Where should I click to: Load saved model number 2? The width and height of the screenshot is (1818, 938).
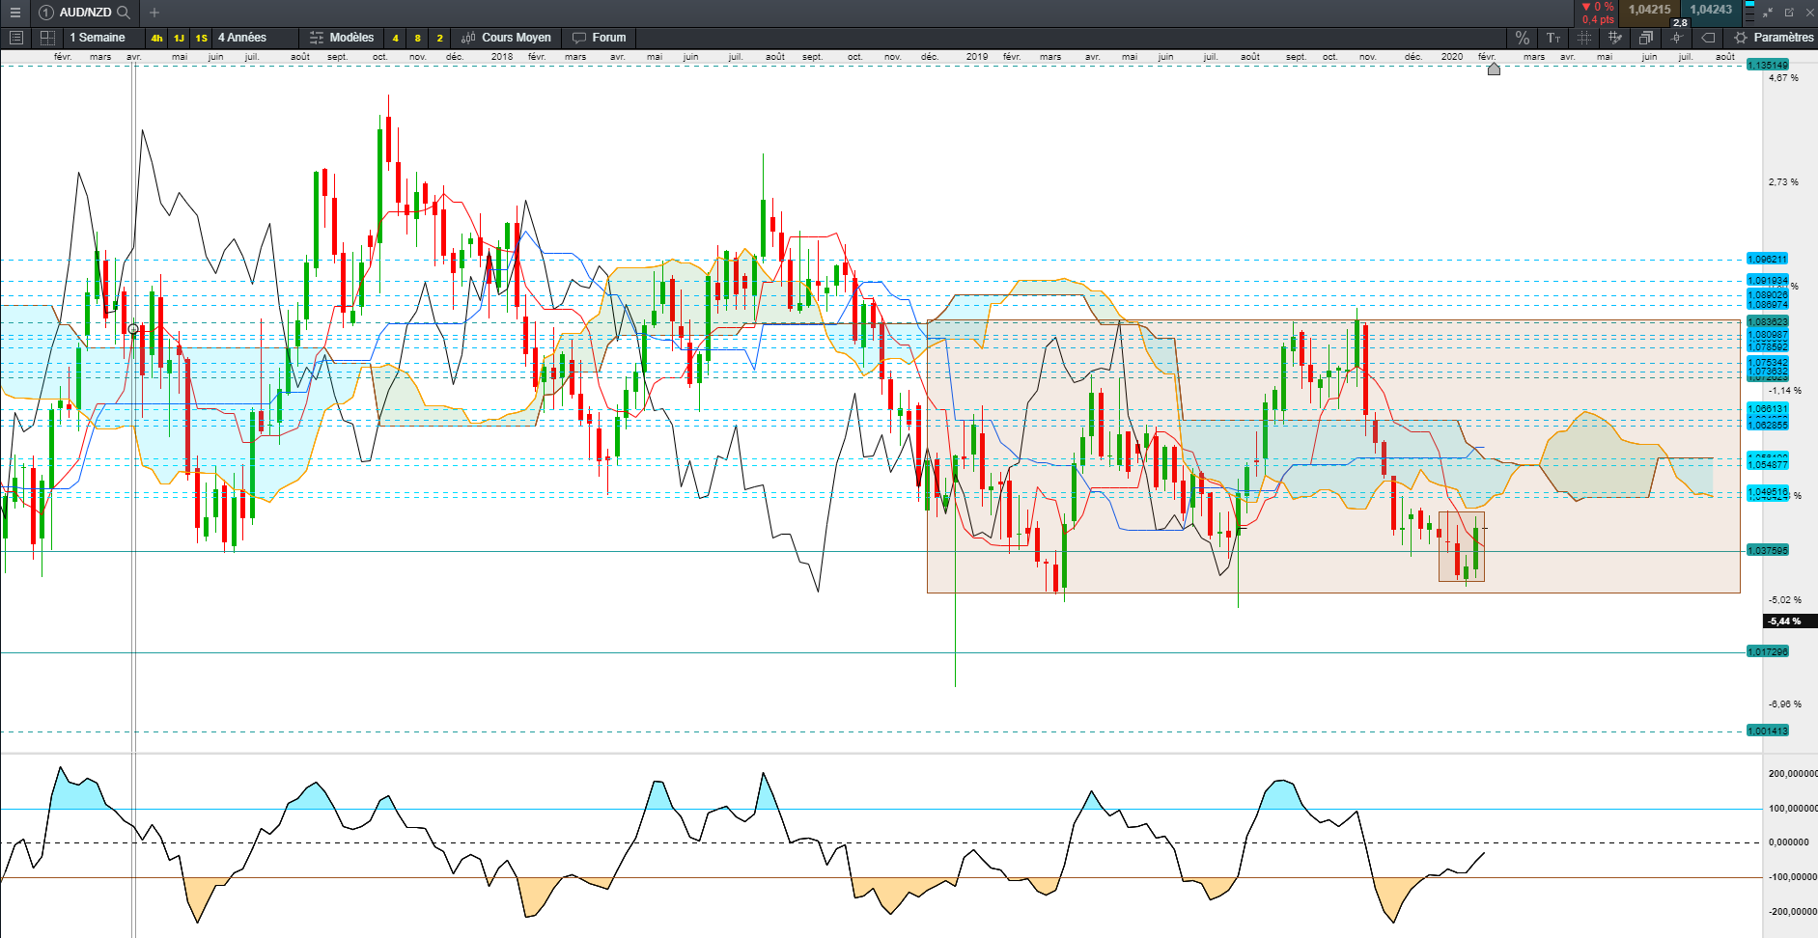[x=439, y=39]
